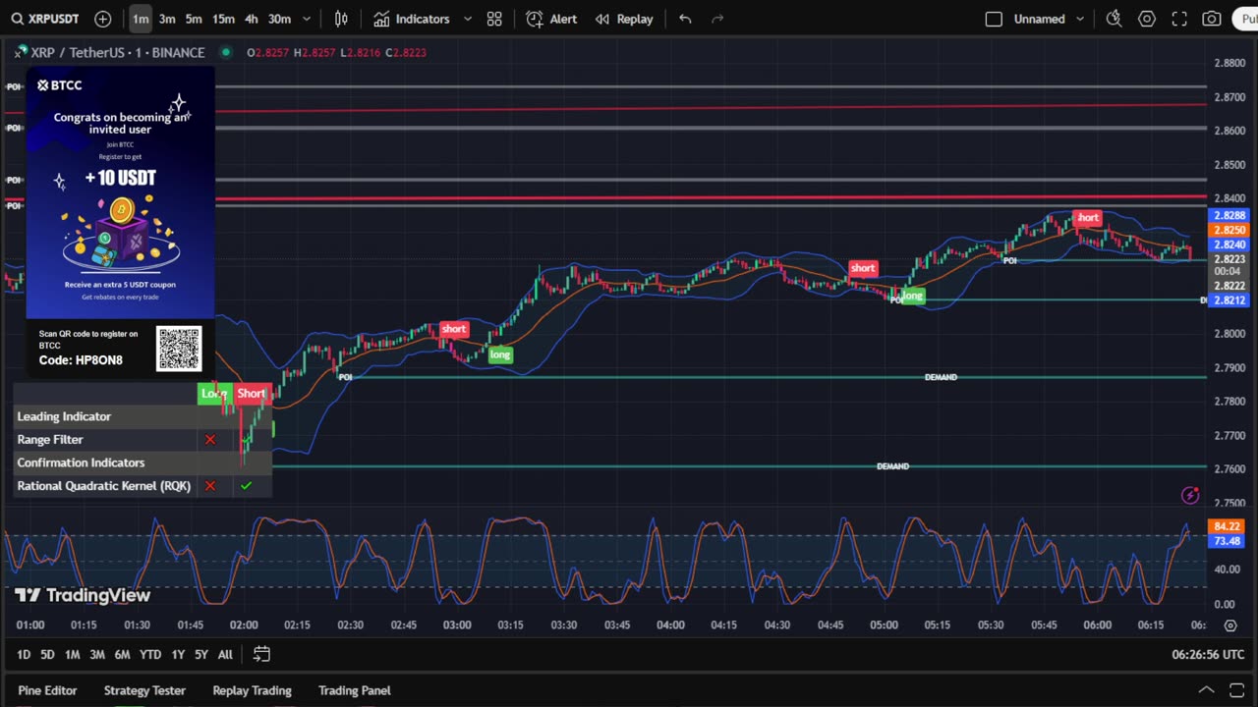Click the 2.8250 orange price label
The height and width of the screenshot is (707, 1258).
point(1229,230)
